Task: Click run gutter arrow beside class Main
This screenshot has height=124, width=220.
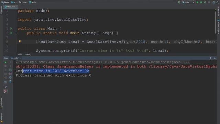Action: pyautogui.click(x=11, y=29)
